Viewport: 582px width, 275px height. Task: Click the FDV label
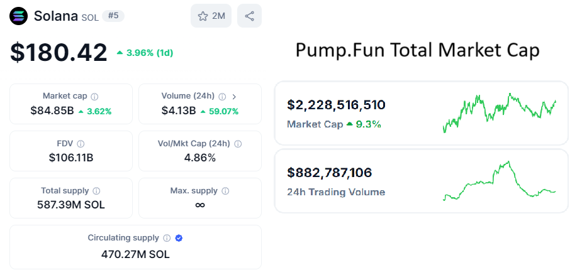pos(65,143)
